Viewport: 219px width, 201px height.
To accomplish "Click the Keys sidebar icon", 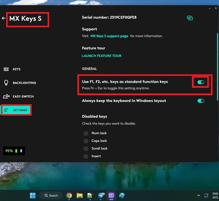I will (x=6, y=69).
